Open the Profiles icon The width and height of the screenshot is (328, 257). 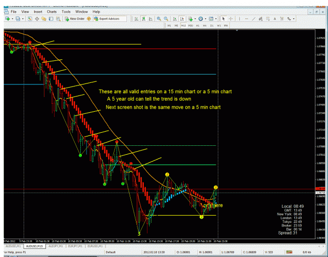(x=18, y=19)
